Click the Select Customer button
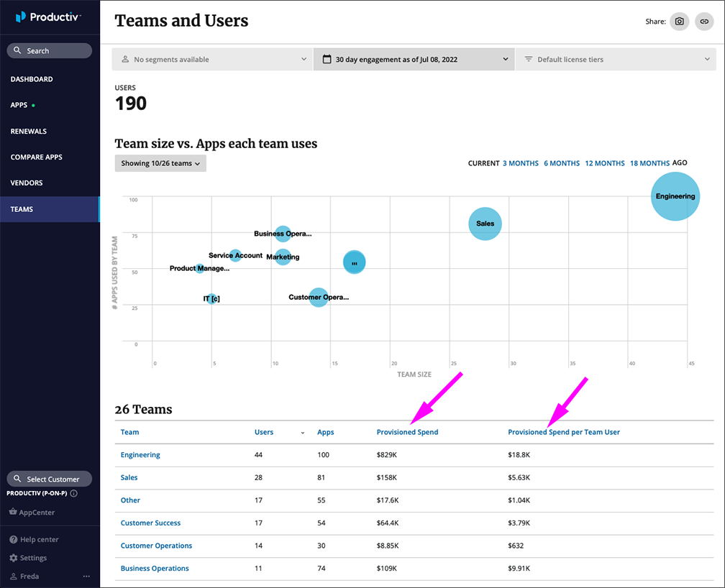The height and width of the screenshot is (588, 725). point(49,479)
